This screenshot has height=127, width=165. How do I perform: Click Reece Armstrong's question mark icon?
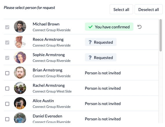click(90, 42)
